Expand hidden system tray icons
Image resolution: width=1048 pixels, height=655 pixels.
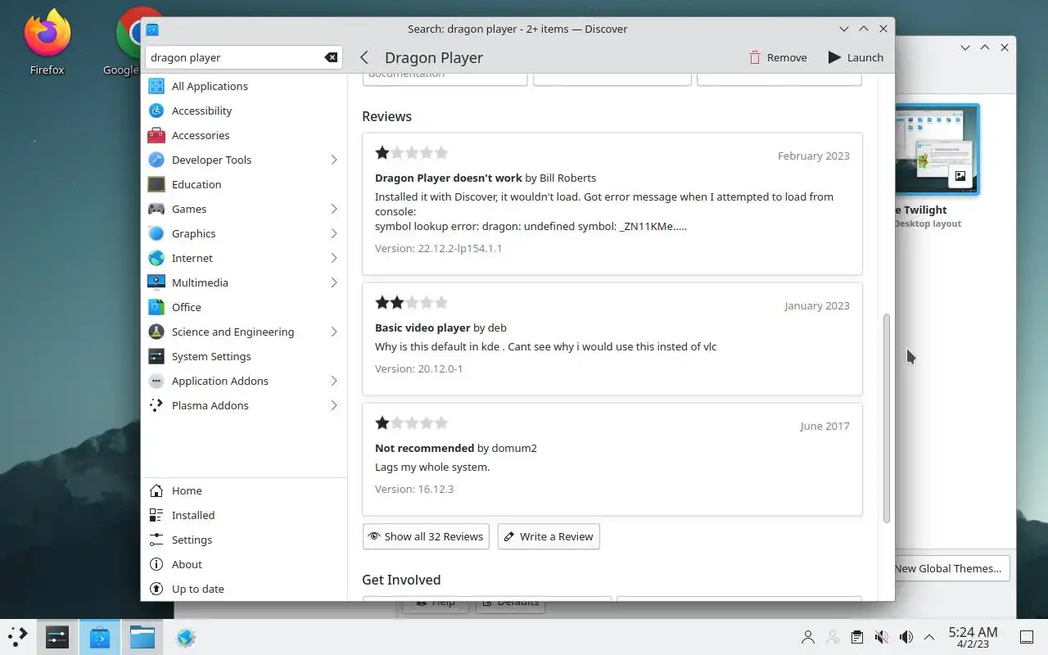pyautogui.click(x=929, y=637)
